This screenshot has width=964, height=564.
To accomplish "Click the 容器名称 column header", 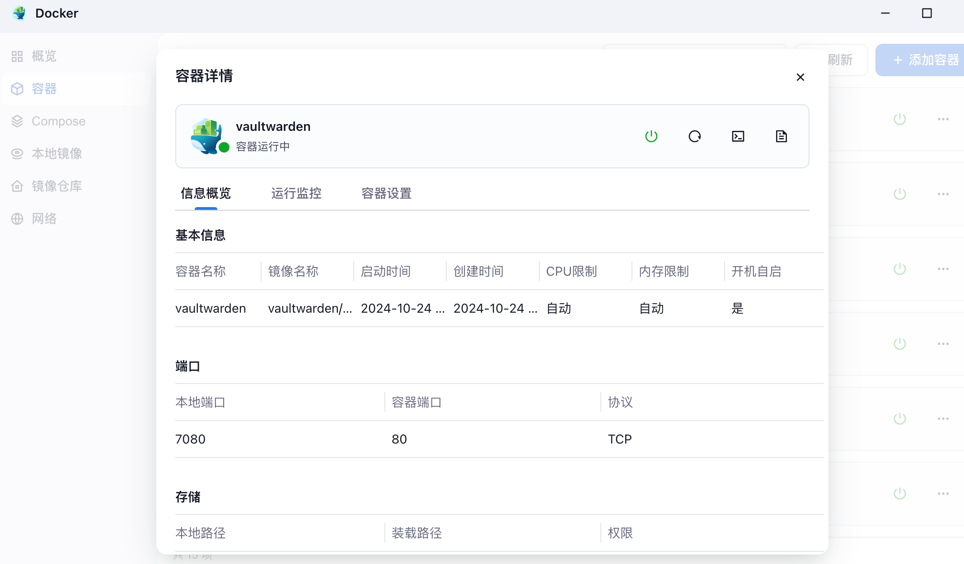I will pos(201,272).
